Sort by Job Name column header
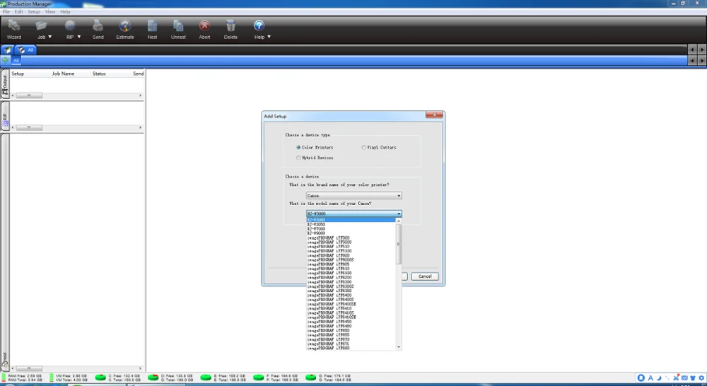 click(63, 74)
